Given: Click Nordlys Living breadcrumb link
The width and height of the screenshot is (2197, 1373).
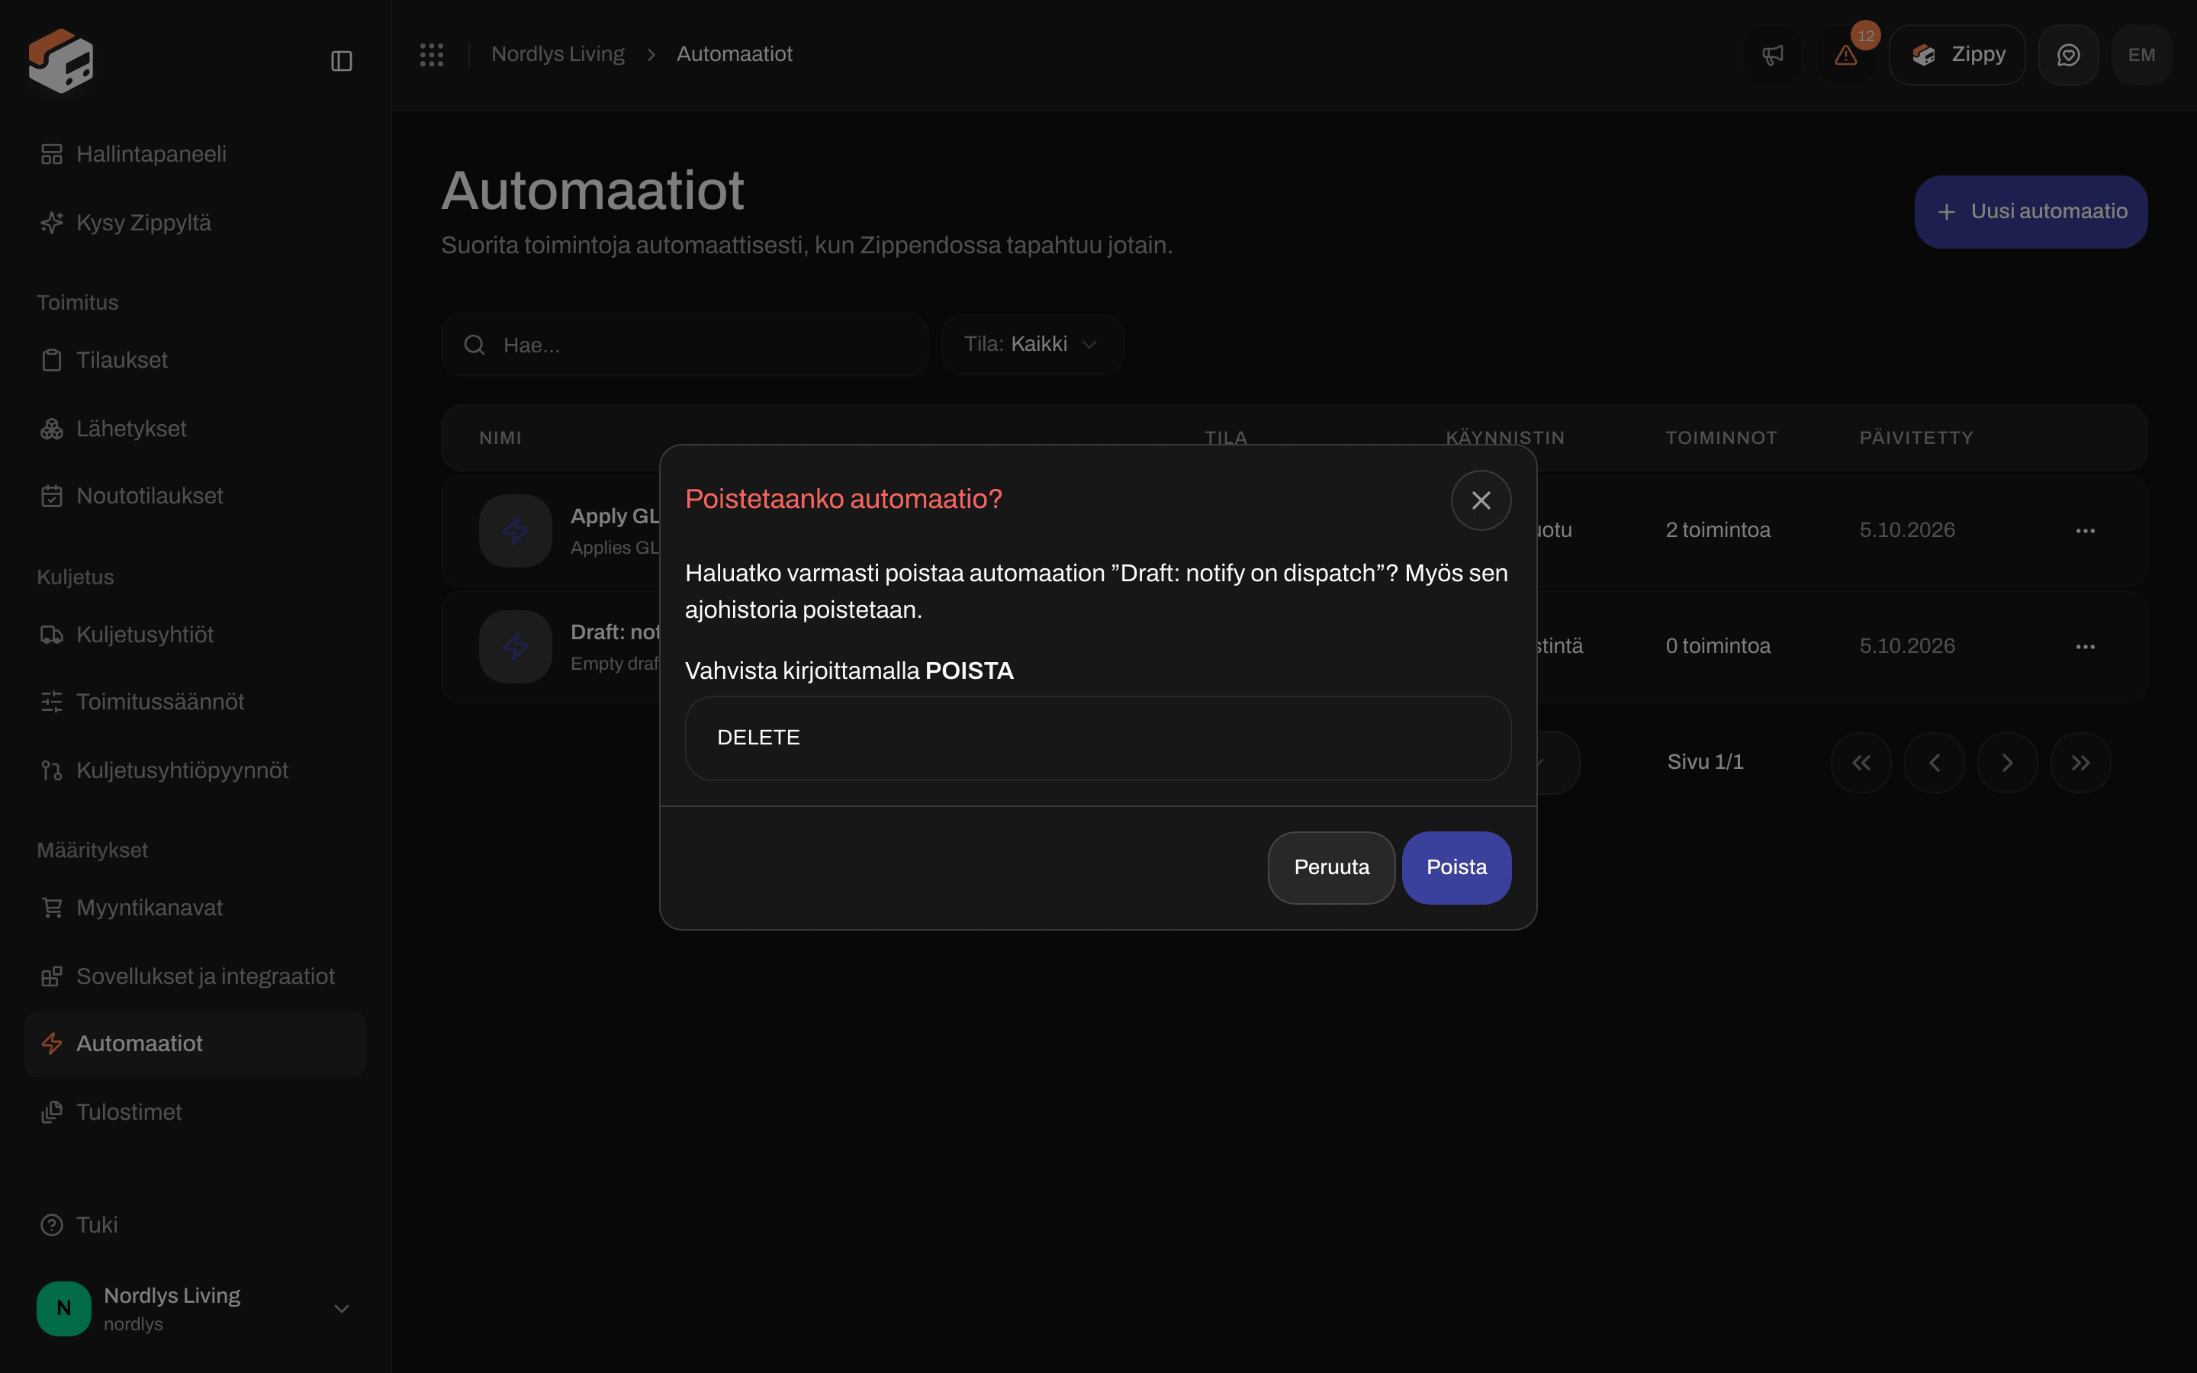Looking at the screenshot, I should tap(558, 54).
